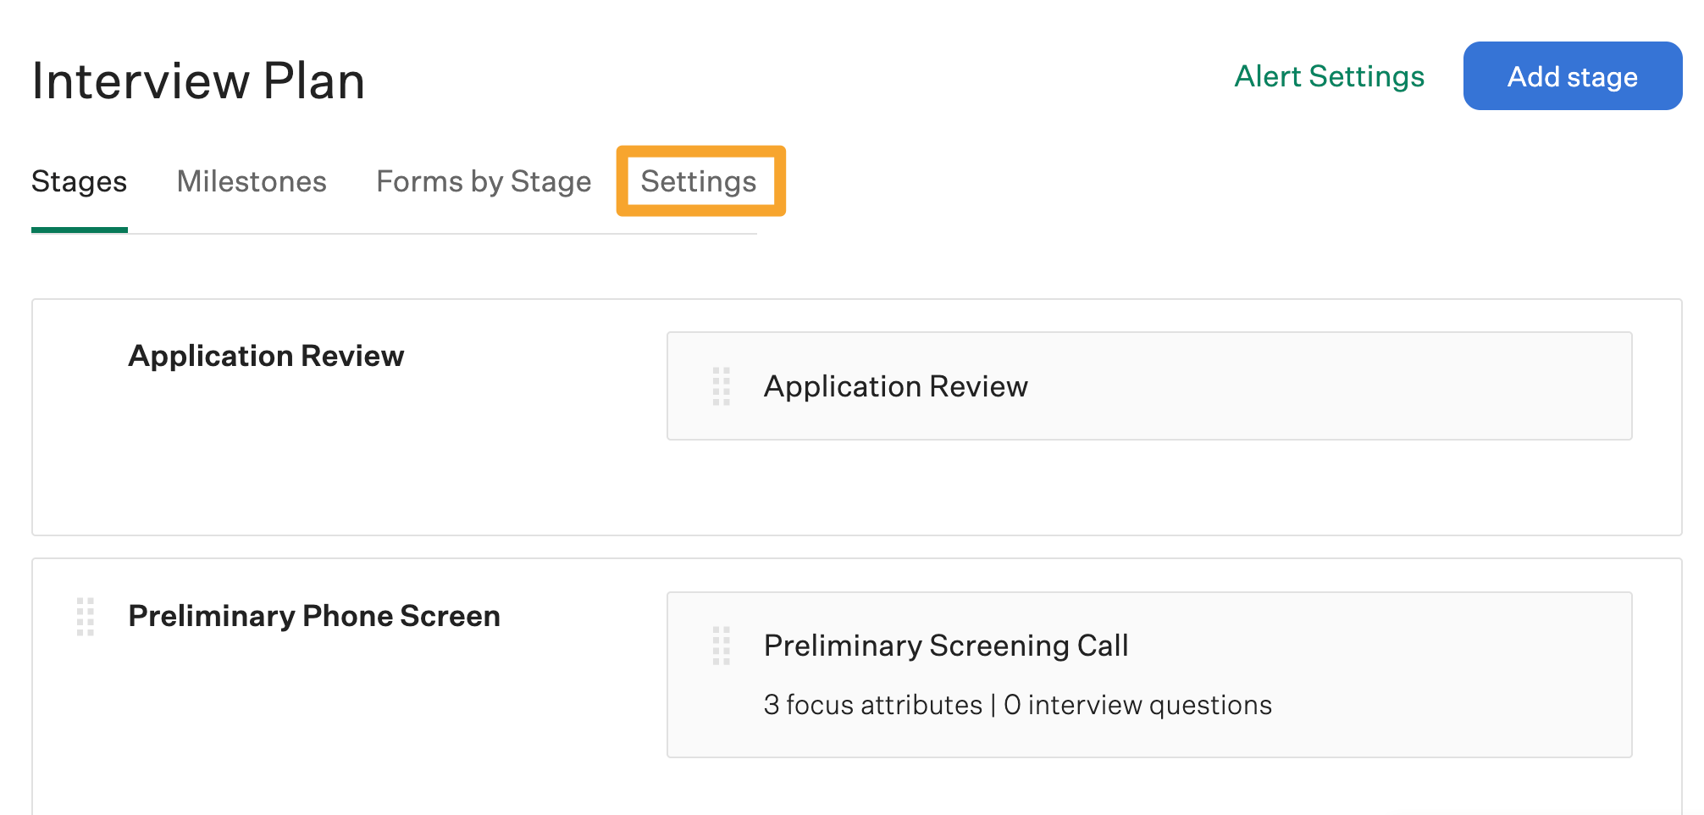
Task: Click the Preliminary Phone Screen stage heading
Action: [314, 616]
